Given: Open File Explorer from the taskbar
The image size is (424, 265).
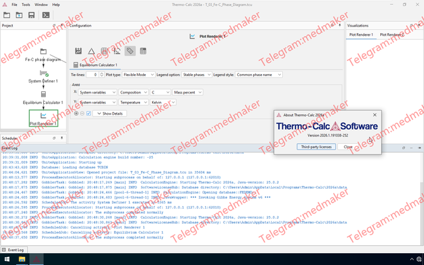Looking at the screenshot, I should click(x=22, y=259).
